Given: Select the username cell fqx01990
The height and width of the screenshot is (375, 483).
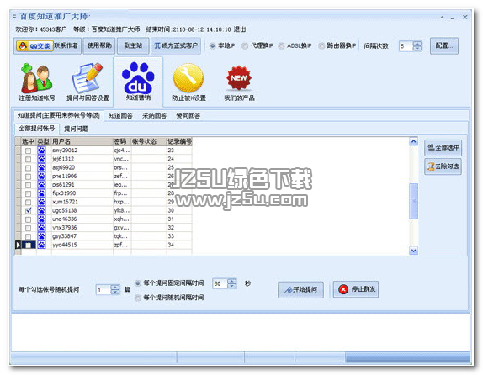Looking at the screenshot, I should coord(82,193).
